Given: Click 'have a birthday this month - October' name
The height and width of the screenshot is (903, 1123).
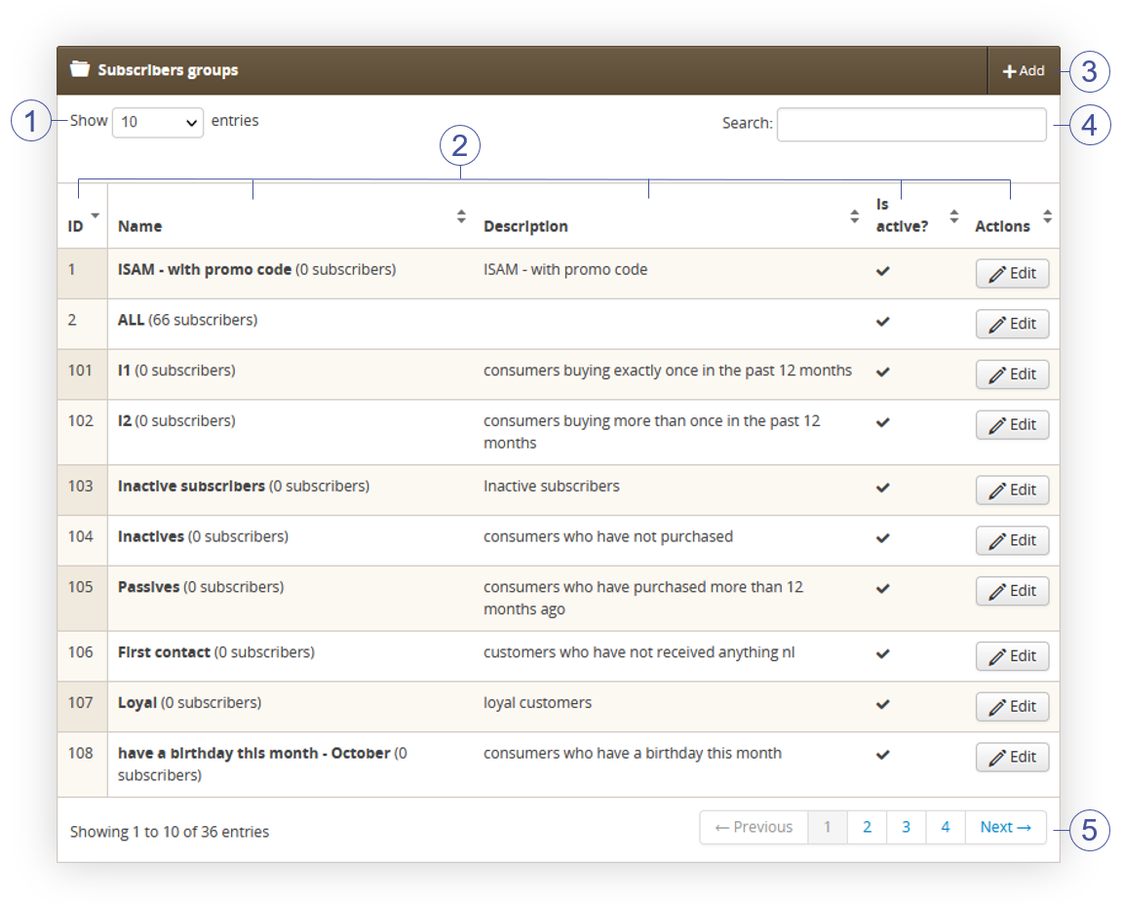Looking at the screenshot, I should 254,753.
